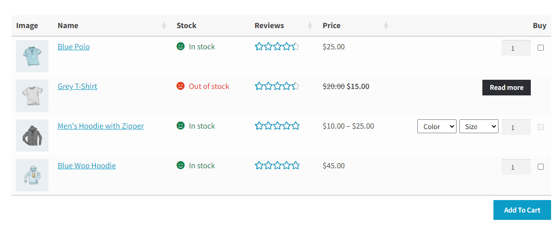The height and width of the screenshot is (242, 558).
Task: Sort table using Reviews column sort arrows
Action: click(x=310, y=26)
